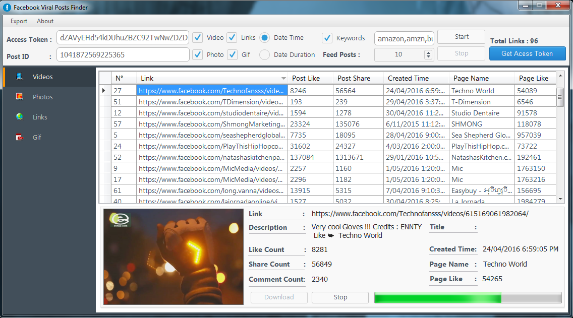Click the green download progress bar
Screen dimensions: 573x318
tap(468, 297)
